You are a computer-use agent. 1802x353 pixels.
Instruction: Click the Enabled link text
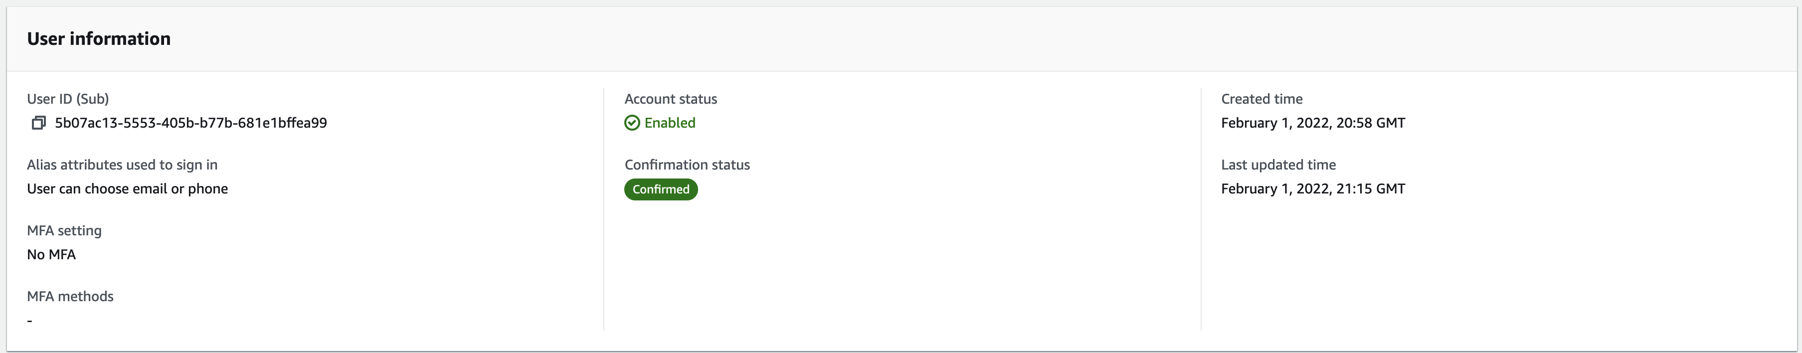coord(669,123)
